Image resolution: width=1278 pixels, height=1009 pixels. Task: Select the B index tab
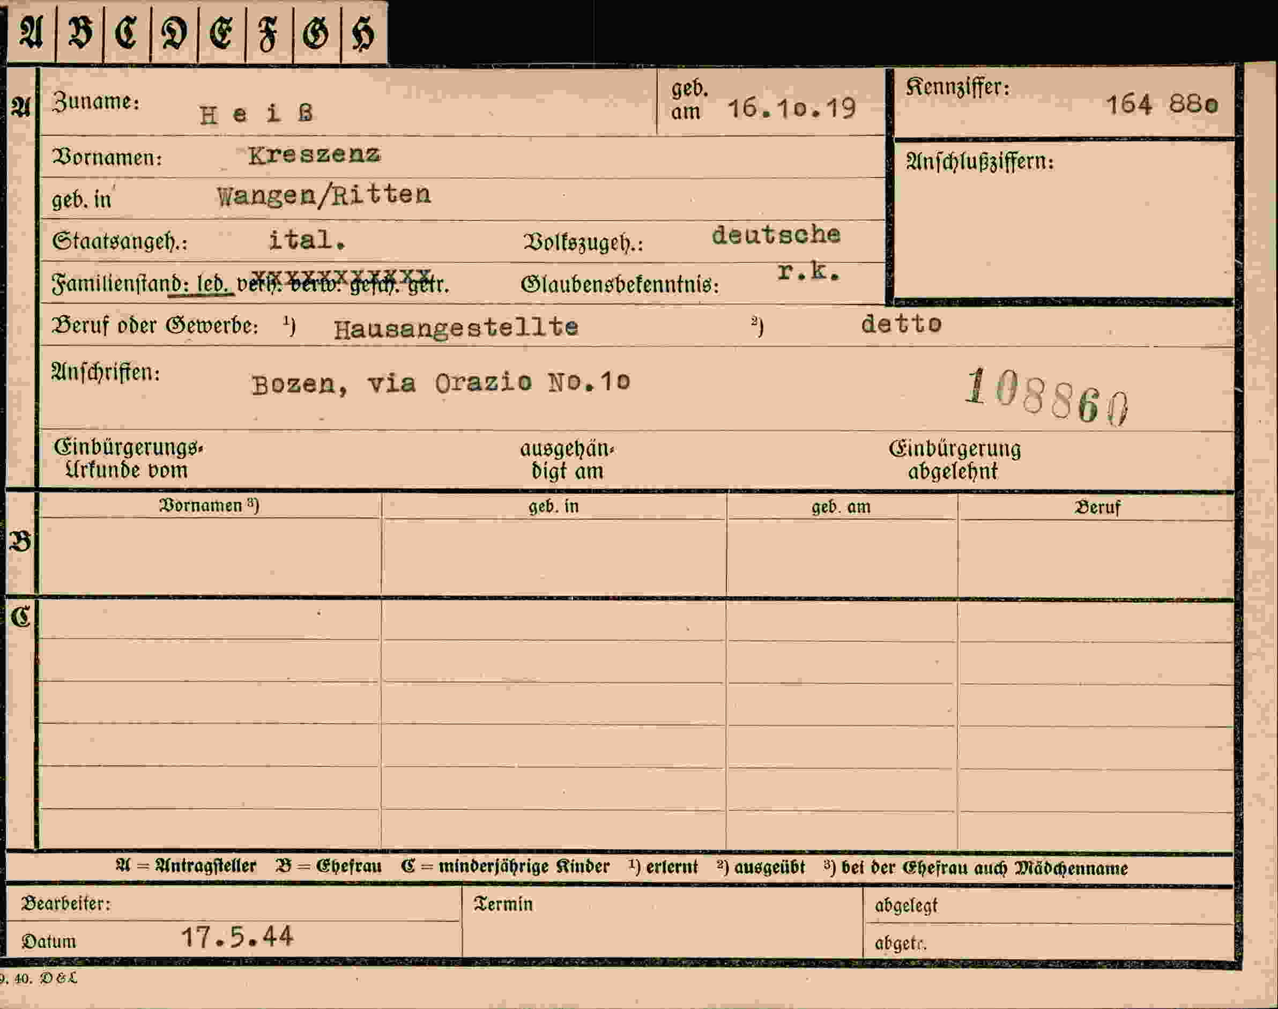click(80, 33)
